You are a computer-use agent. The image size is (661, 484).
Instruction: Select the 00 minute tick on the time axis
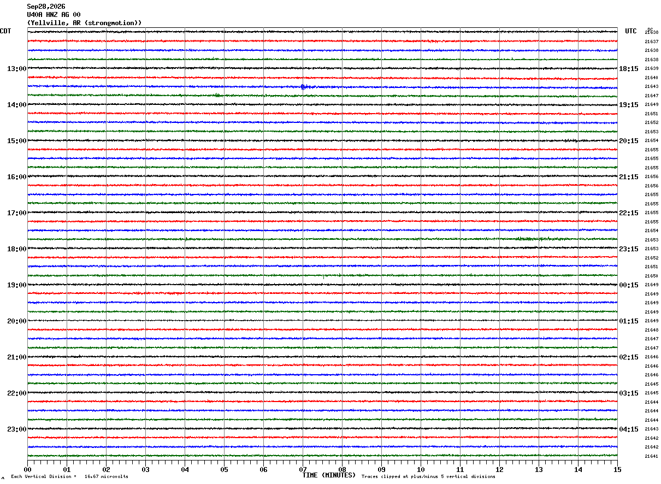click(x=27, y=469)
